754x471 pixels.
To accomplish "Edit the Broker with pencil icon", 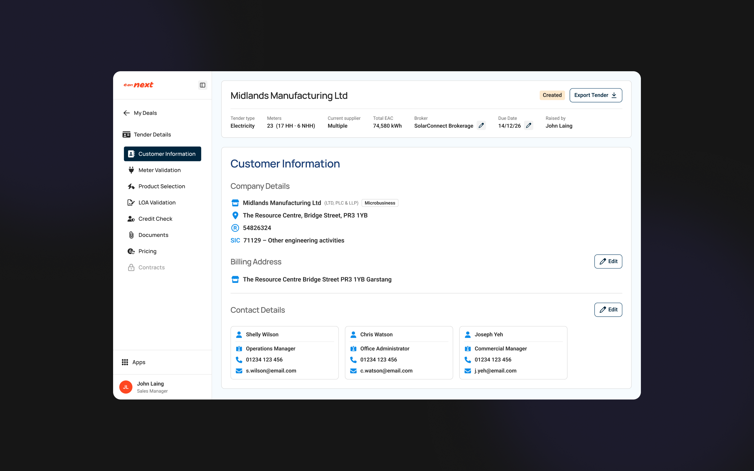I will pyautogui.click(x=481, y=125).
